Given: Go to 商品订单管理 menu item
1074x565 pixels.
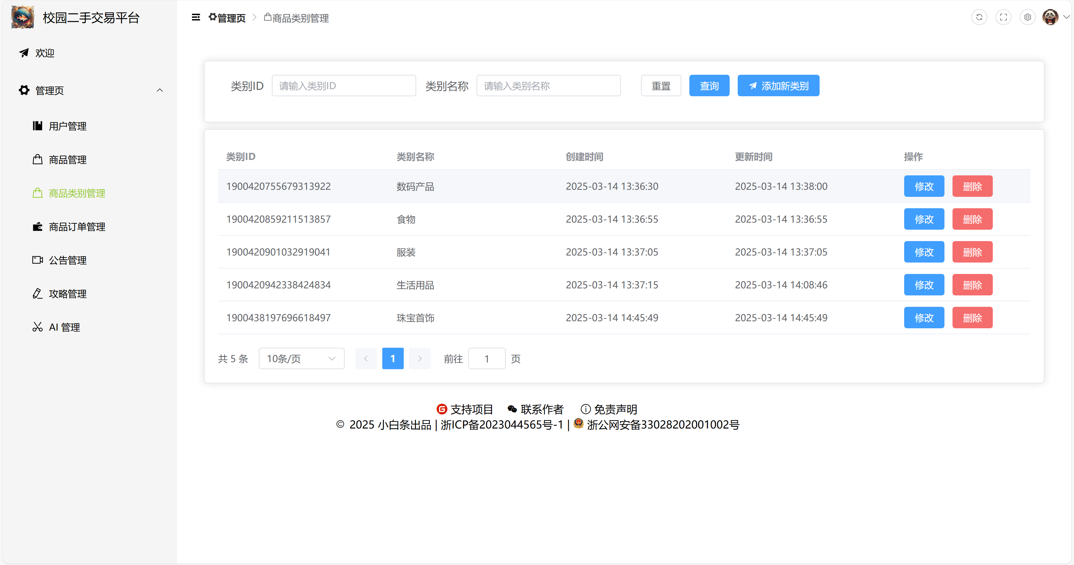Looking at the screenshot, I should pos(77,227).
